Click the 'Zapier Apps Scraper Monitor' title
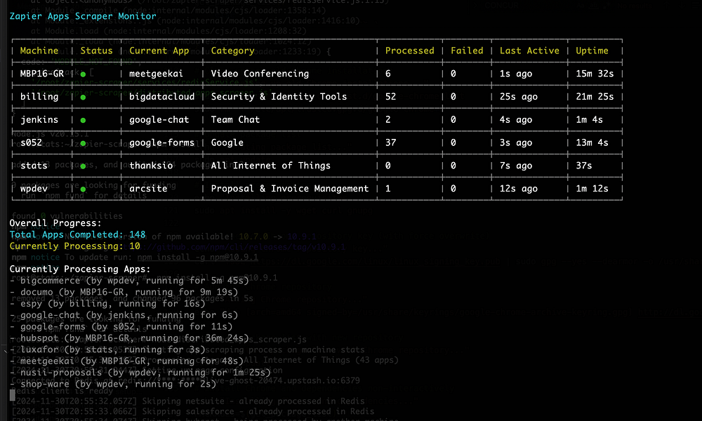Screen dimensions: 702x421 [83, 16]
